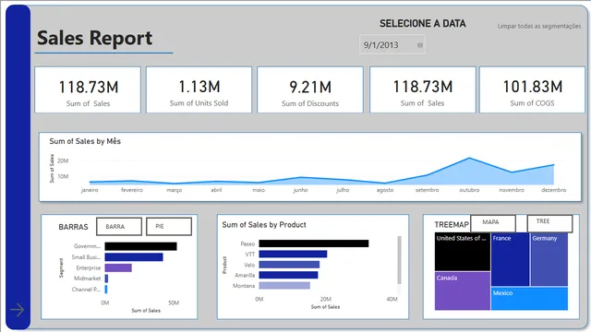Image resolution: width=591 pixels, height=332 pixels.
Task: Click the 101.83M Sum of COGS card
Action: [532, 90]
